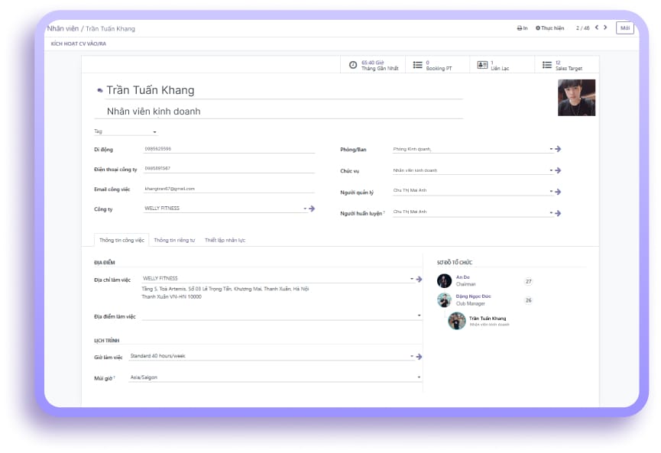This screenshot has width=661, height=453.
Task: Click the Kích hoạt CV vào/ra button
Action: pos(79,44)
